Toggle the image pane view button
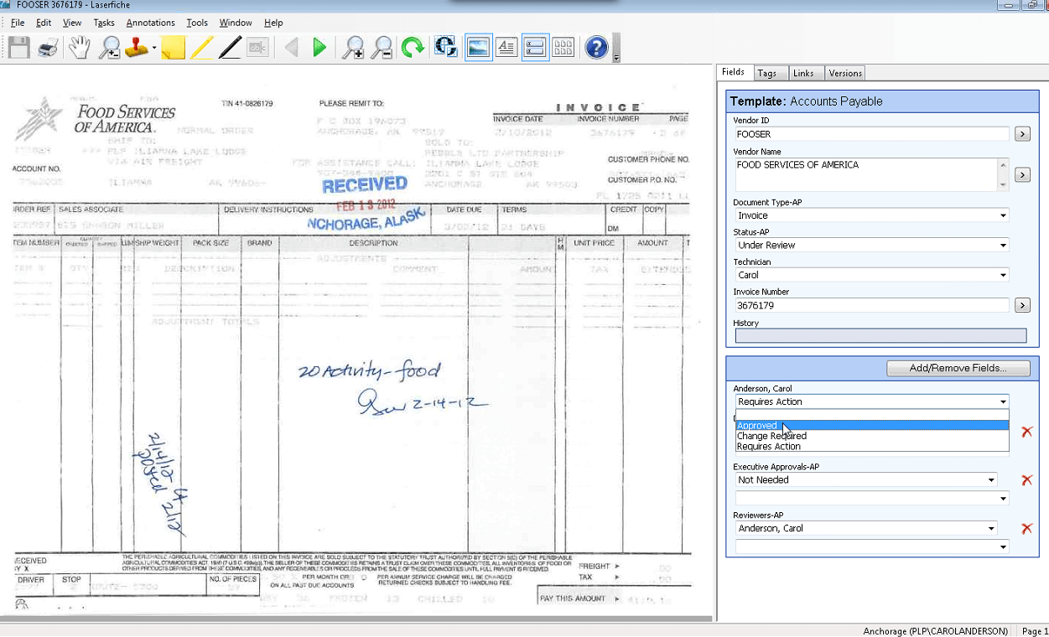 (478, 48)
